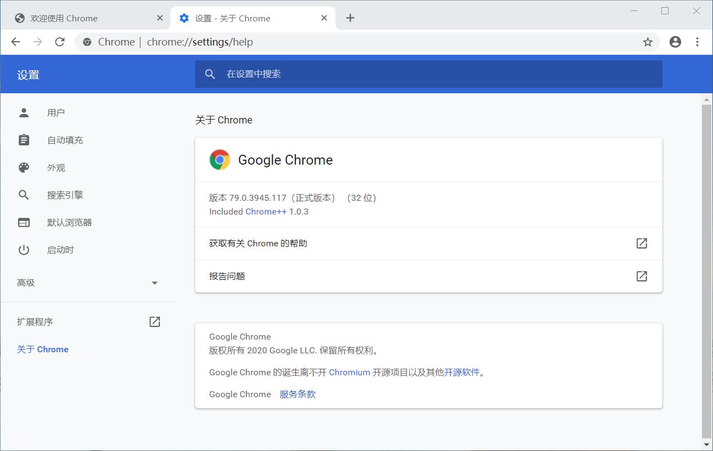Click the external link icon beside 扩展程序
This screenshot has width=713, height=451.
154,322
